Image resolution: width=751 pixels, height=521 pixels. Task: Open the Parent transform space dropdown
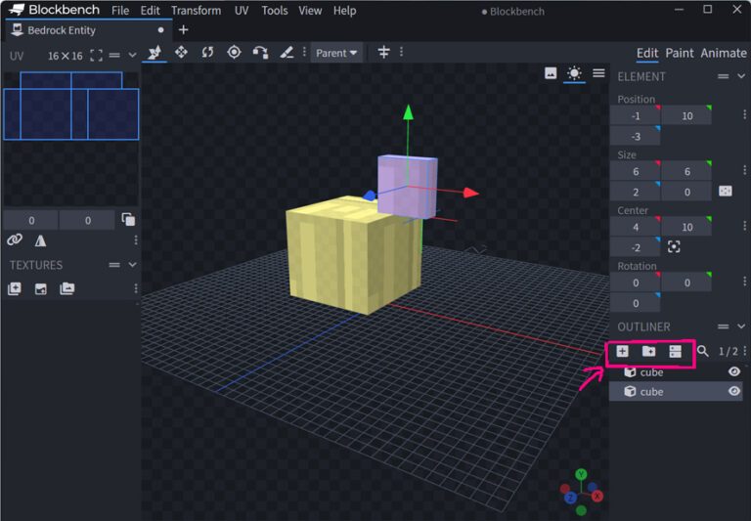point(336,53)
